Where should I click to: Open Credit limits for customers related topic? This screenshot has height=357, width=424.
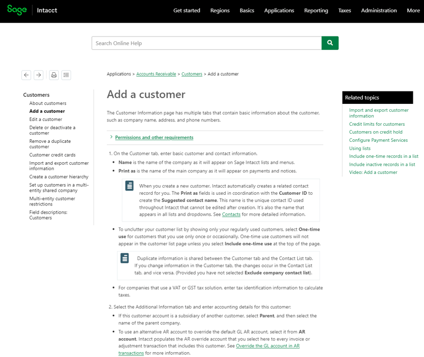tap(376, 124)
